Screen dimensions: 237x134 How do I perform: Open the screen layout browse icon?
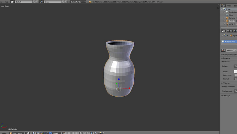tap(12, 2)
